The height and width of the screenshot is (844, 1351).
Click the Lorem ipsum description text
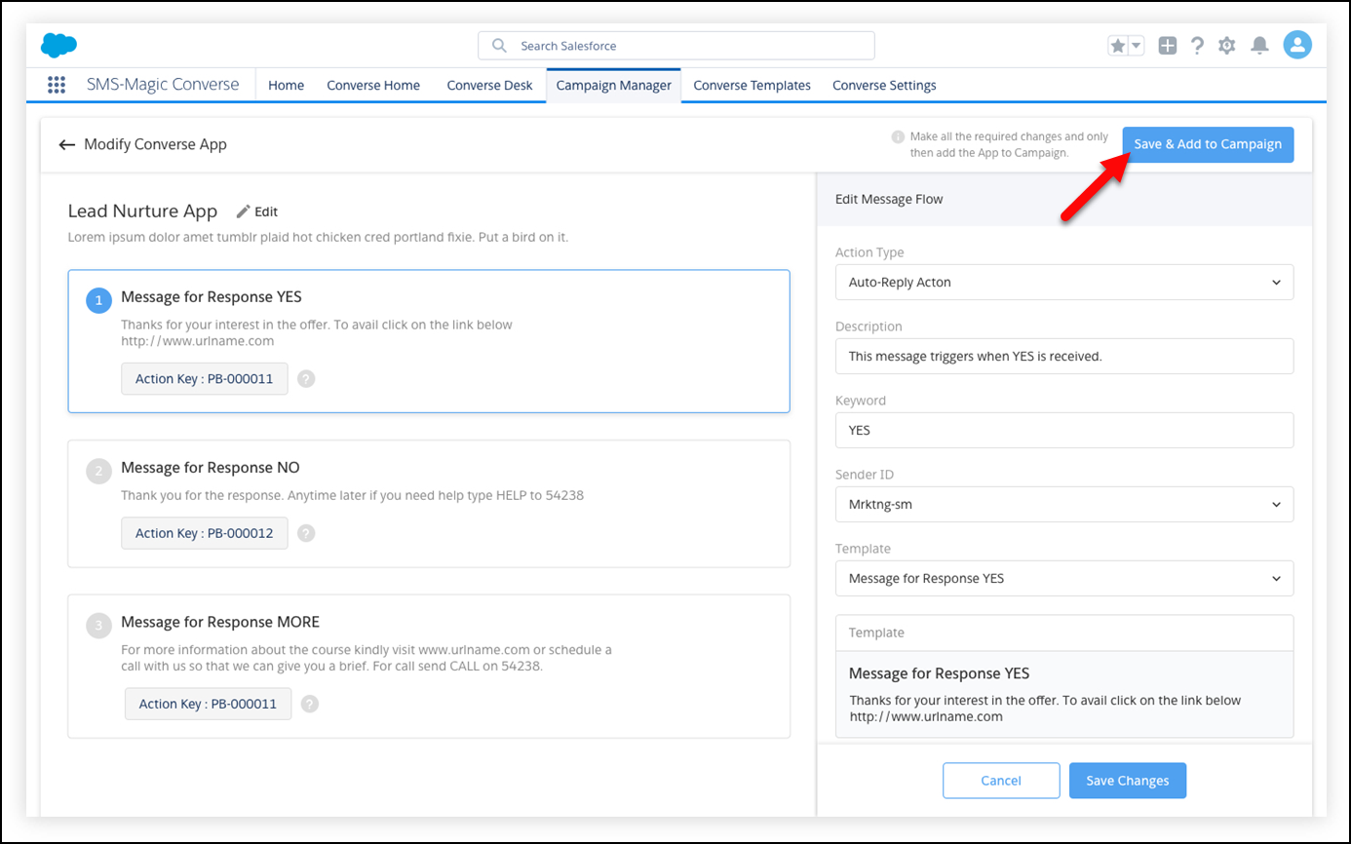(x=318, y=237)
